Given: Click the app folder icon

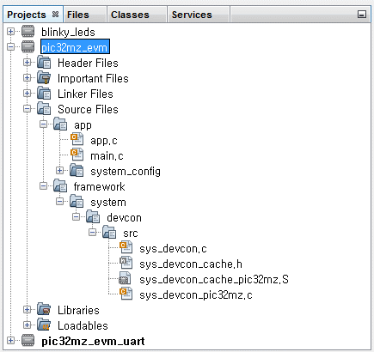Looking at the screenshot, I should pos(60,124).
